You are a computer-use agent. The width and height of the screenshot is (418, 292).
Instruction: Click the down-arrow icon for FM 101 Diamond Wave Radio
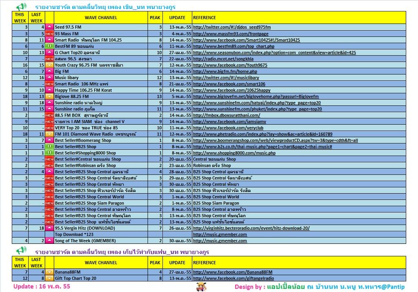[49, 134]
